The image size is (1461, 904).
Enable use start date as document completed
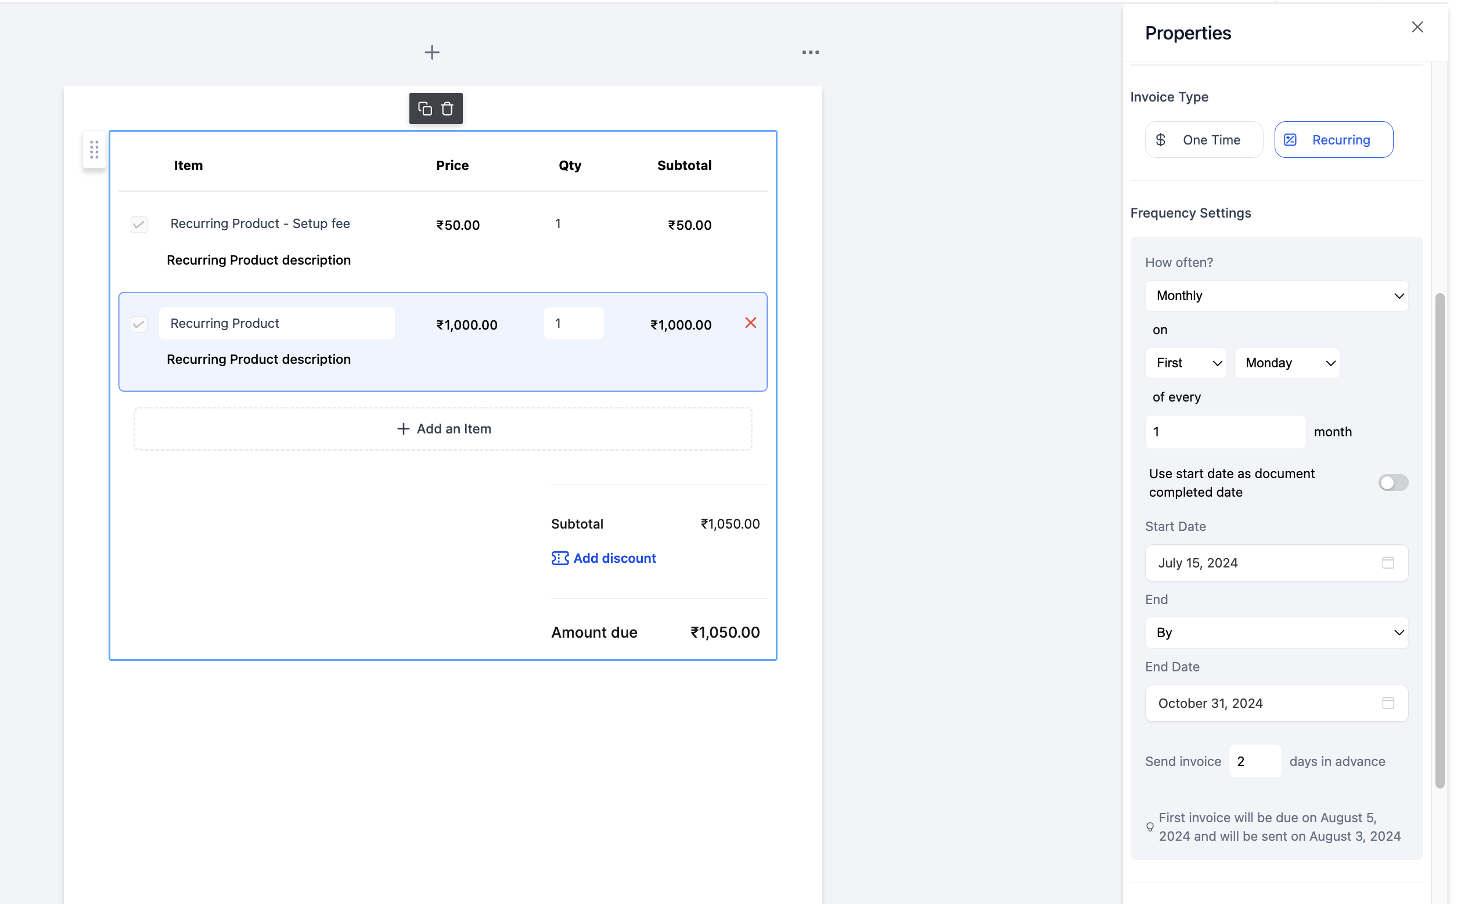click(x=1393, y=482)
